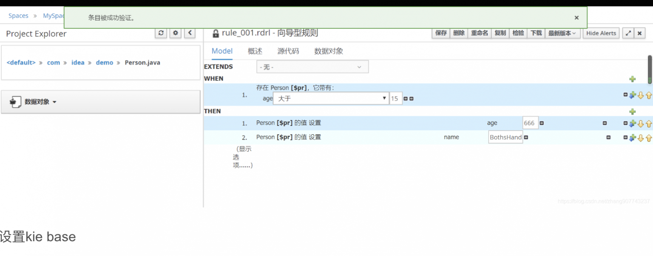Open the 最新版本 version dropdown

point(563,33)
